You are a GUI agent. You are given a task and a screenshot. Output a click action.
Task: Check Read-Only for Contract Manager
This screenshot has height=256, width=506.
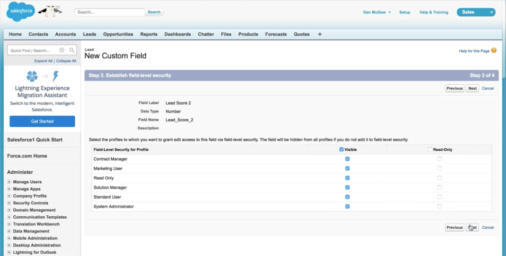pos(440,159)
